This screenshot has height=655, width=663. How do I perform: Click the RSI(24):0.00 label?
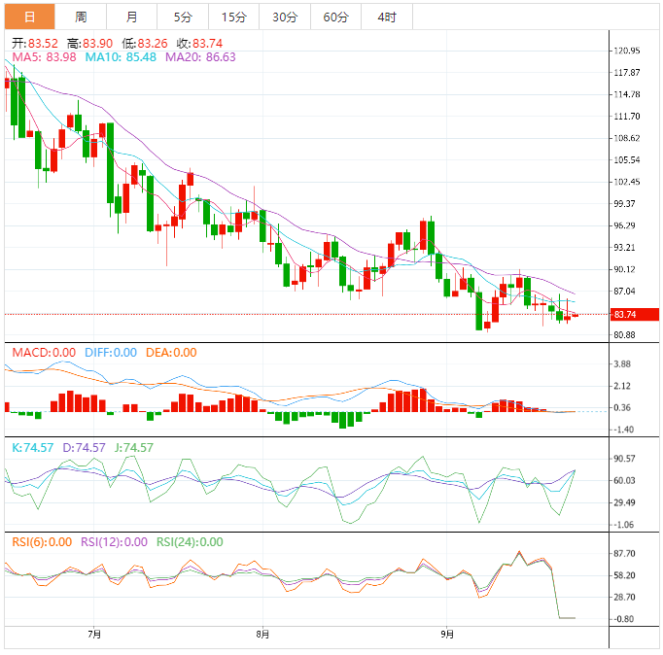pyautogui.click(x=190, y=541)
